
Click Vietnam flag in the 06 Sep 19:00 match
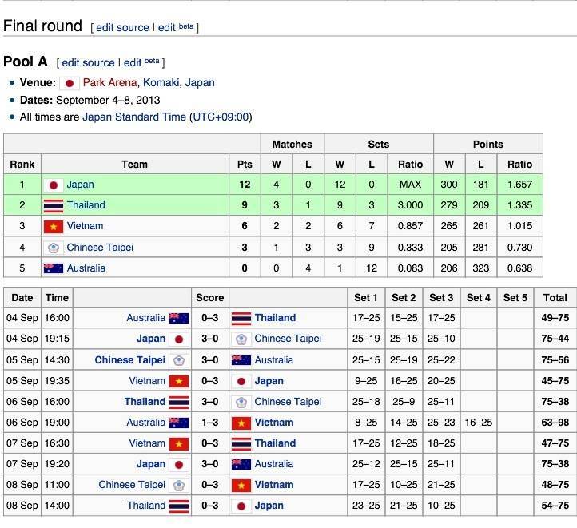[241, 423]
